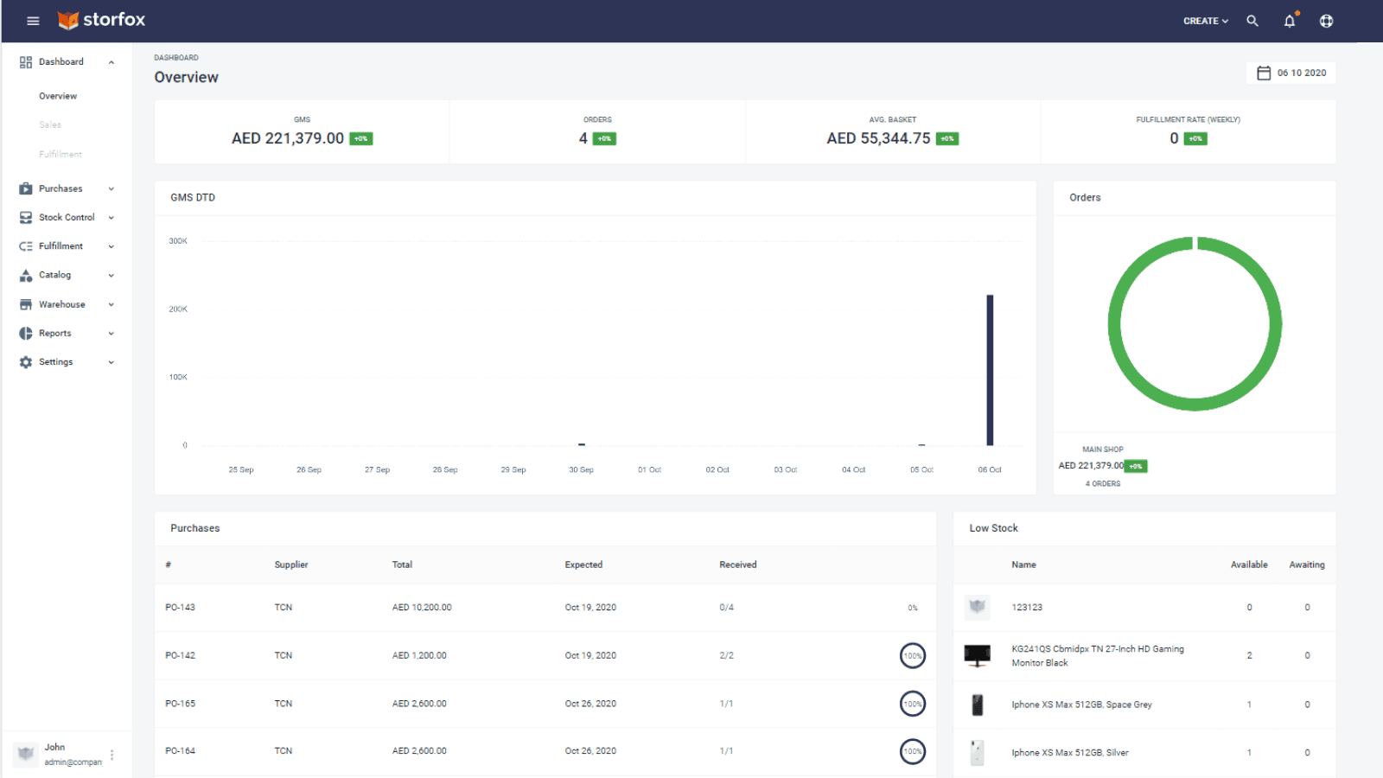Screen dimensions: 1383x778
Task: Click the hamburger menu to collapse sidebar
Action: 33,21
